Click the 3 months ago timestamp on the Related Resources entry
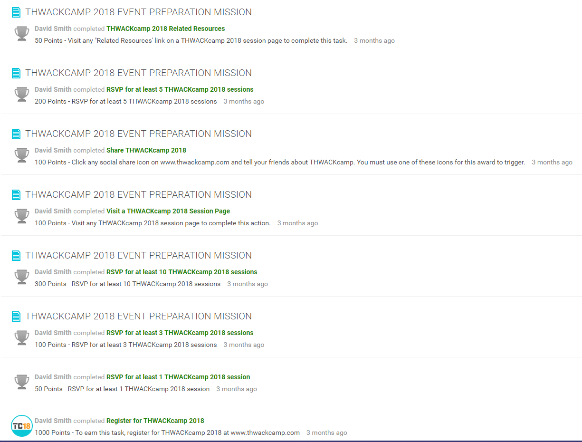Viewport: 582px width, 442px height. 374,41
